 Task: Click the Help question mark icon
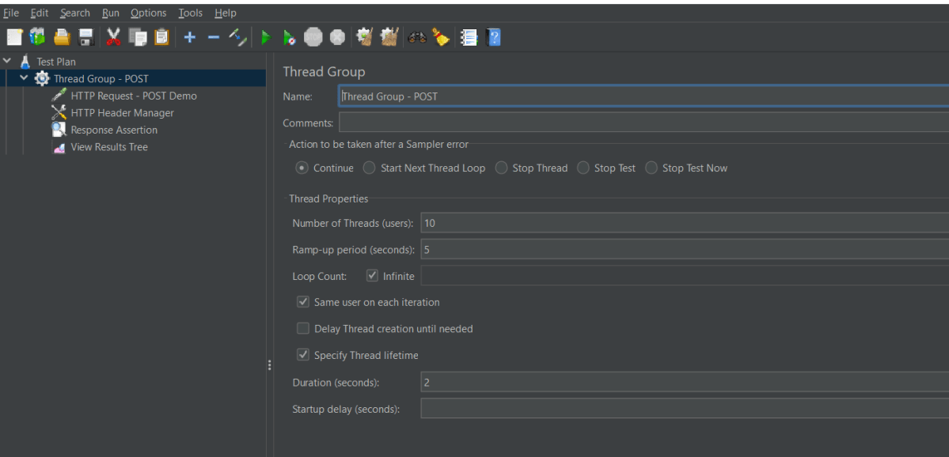494,37
